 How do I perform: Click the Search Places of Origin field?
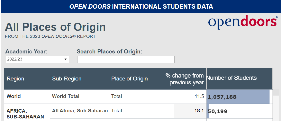126,59
